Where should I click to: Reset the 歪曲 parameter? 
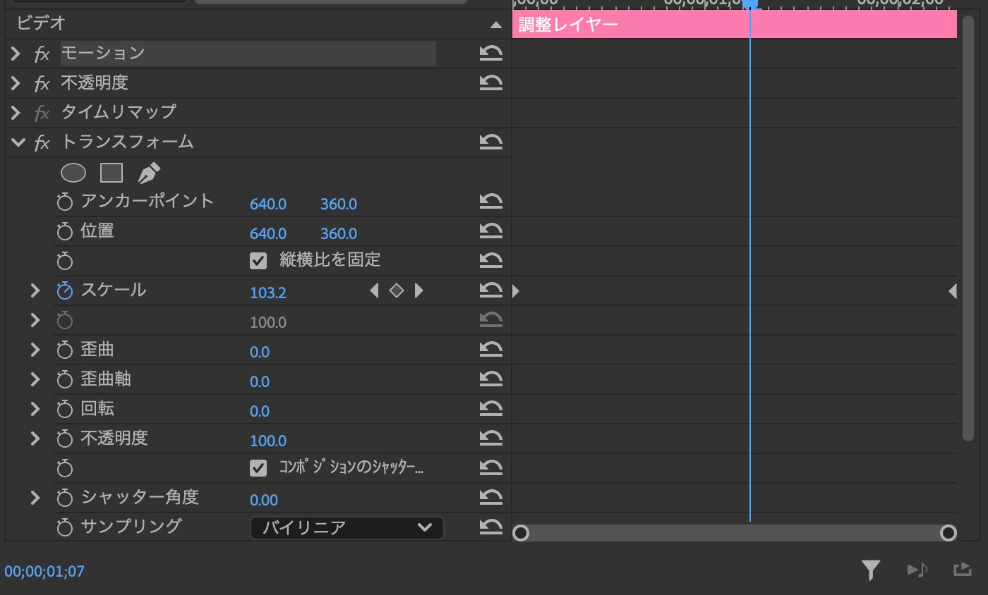[x=490, y=350]
